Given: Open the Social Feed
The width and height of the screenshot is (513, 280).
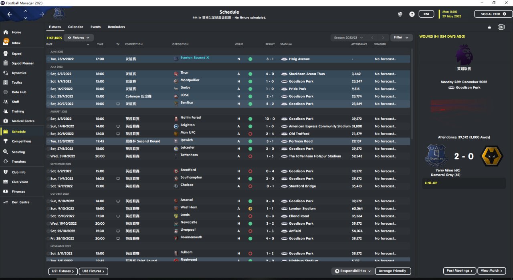Looking at the screenshot, I should coord(493,14).
